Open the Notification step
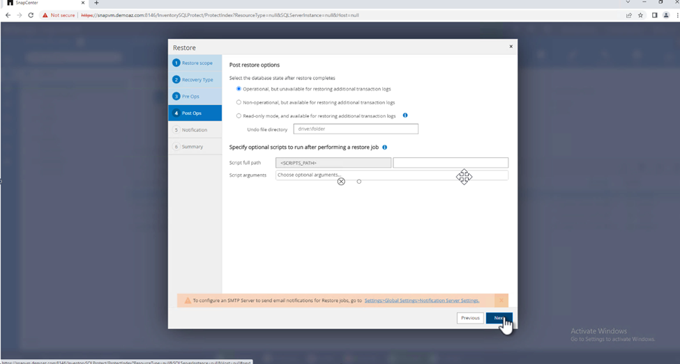 [x=195, y=130]
